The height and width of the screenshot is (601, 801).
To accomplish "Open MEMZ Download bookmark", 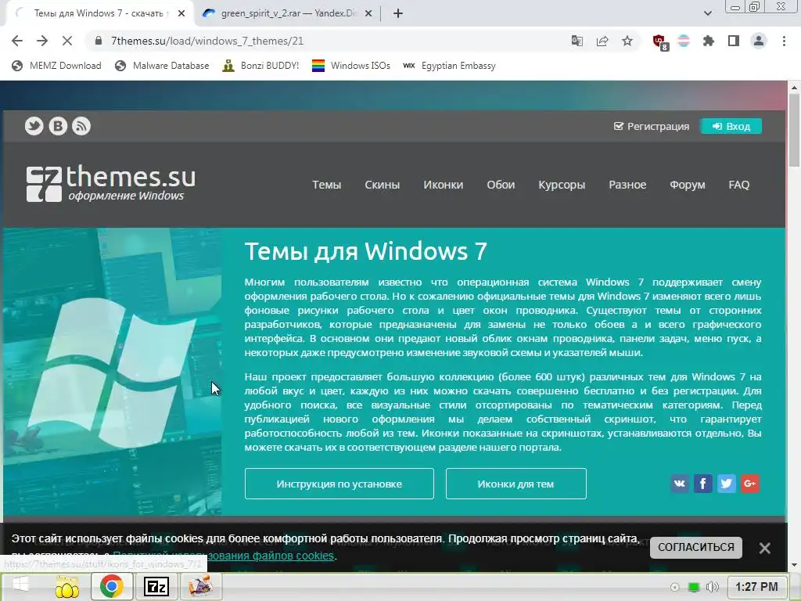I will 56,66.
